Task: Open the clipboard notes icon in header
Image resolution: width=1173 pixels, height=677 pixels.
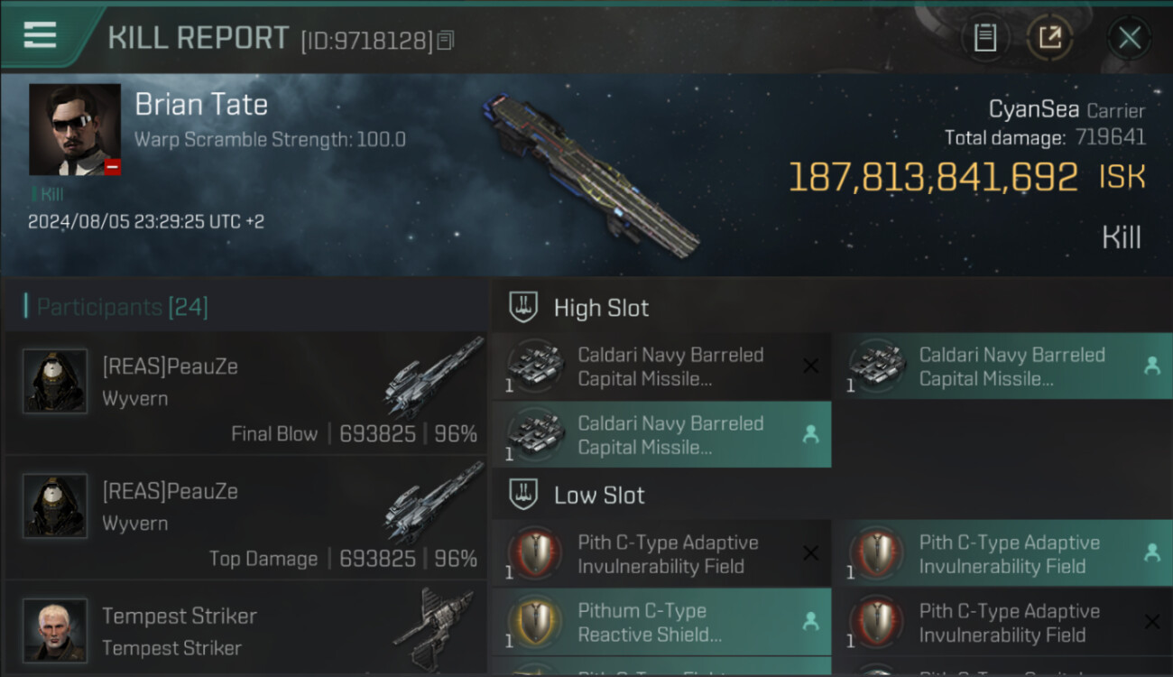Action: [x=985, y=38]
